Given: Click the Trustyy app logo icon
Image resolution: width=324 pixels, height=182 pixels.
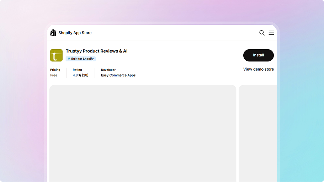Looking at the screenshot, I should click(56, 55).
